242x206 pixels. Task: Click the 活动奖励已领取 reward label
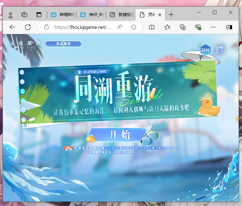click(x=92, y=72)
